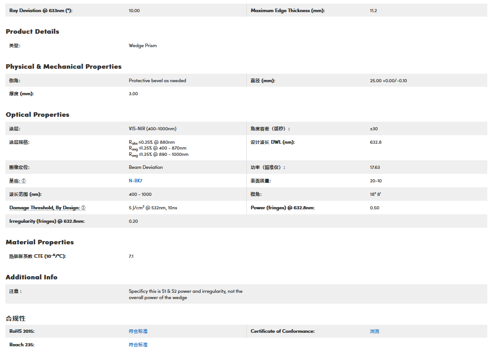Click the Additional Info heading

(31, 277)
